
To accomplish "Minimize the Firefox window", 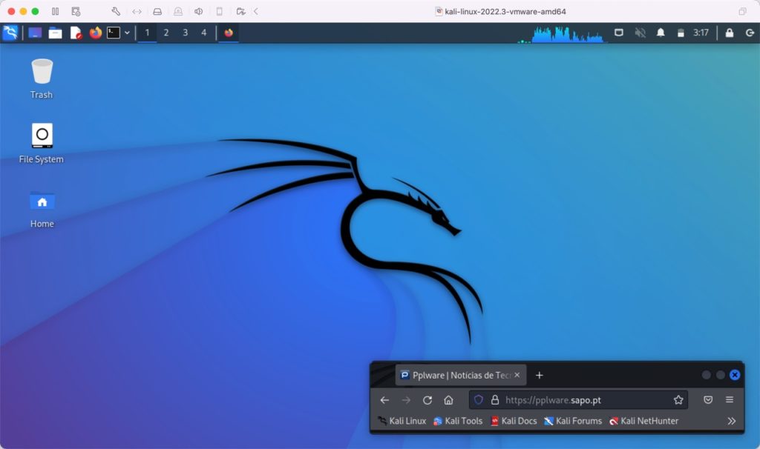I will pyautogui.click(x=707, y=375).
